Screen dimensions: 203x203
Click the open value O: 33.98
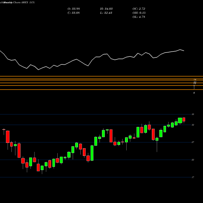pos(73,9)
